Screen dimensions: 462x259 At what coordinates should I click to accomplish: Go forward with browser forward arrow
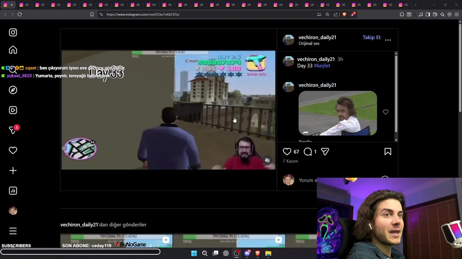point(12,14)
